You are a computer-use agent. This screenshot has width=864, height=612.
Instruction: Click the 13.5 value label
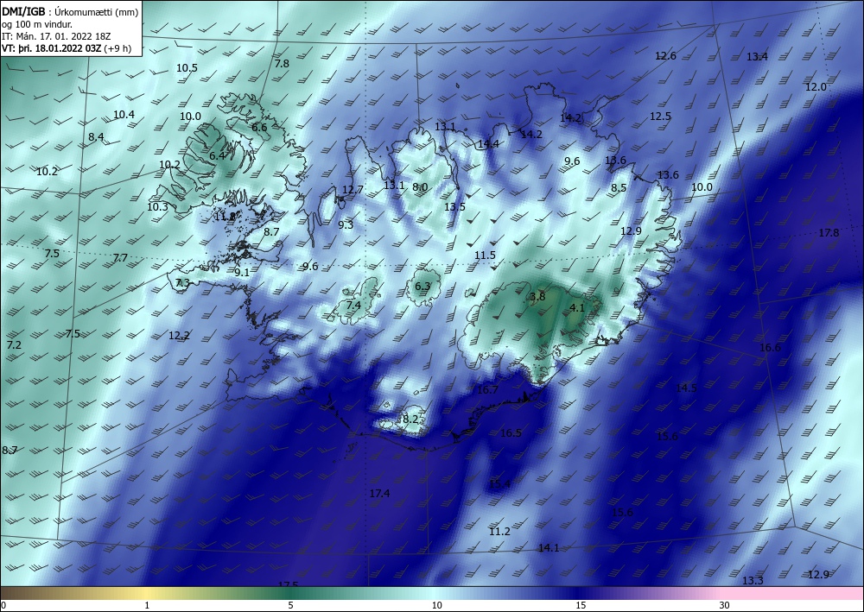click(454, 207)
